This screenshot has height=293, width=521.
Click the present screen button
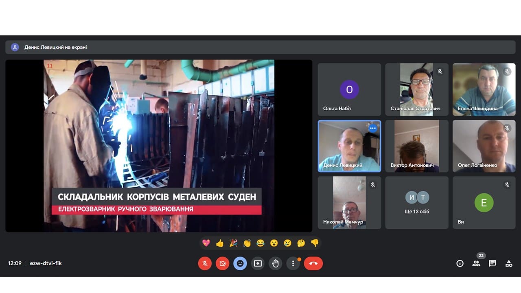pyautogui.click(x=258, y=263)
